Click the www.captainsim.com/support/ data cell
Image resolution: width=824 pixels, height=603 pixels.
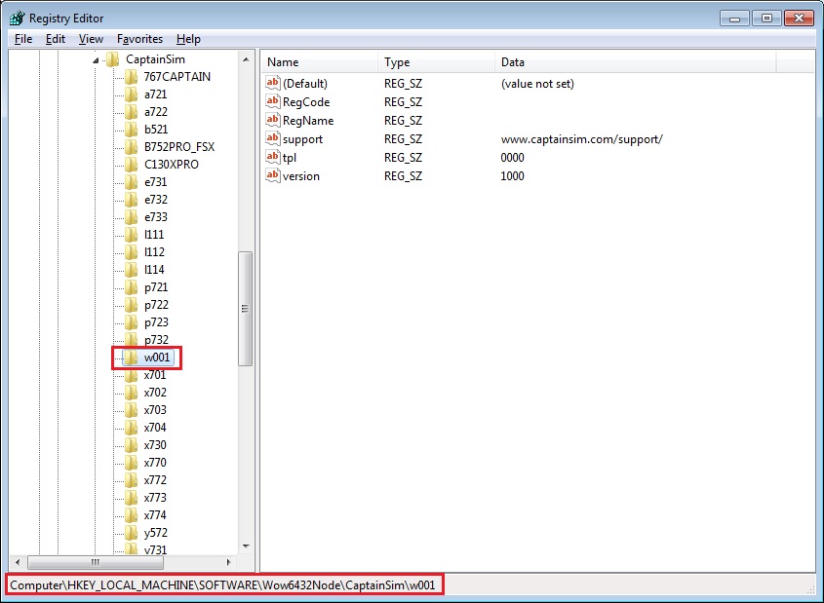point(582,139)
